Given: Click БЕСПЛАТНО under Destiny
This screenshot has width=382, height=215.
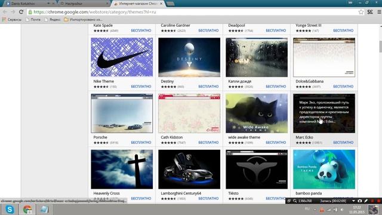Looking at the screenshot, I should [x=208, y=87].
